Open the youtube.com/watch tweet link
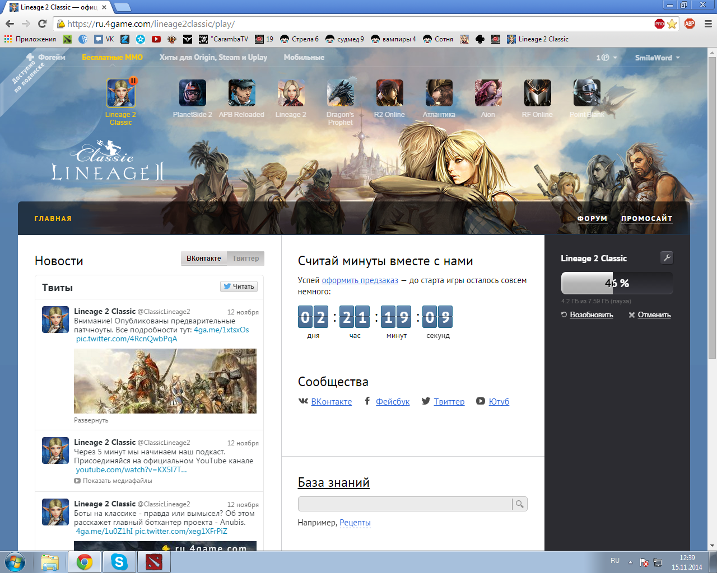This screenshot has width=717, height=573. coord(132,469)
